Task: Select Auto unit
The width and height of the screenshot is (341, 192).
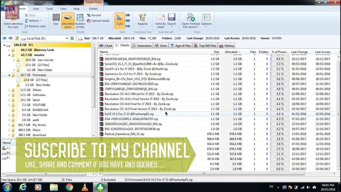Action: 120,21
